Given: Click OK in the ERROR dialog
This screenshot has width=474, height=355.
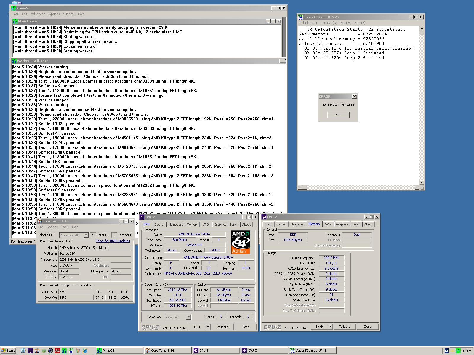Looking at the screenshot, I should point(338,115).
